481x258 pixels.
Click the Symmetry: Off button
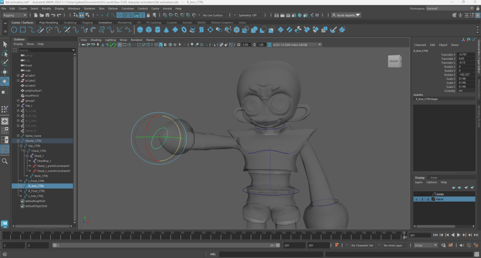pos(247,15)
